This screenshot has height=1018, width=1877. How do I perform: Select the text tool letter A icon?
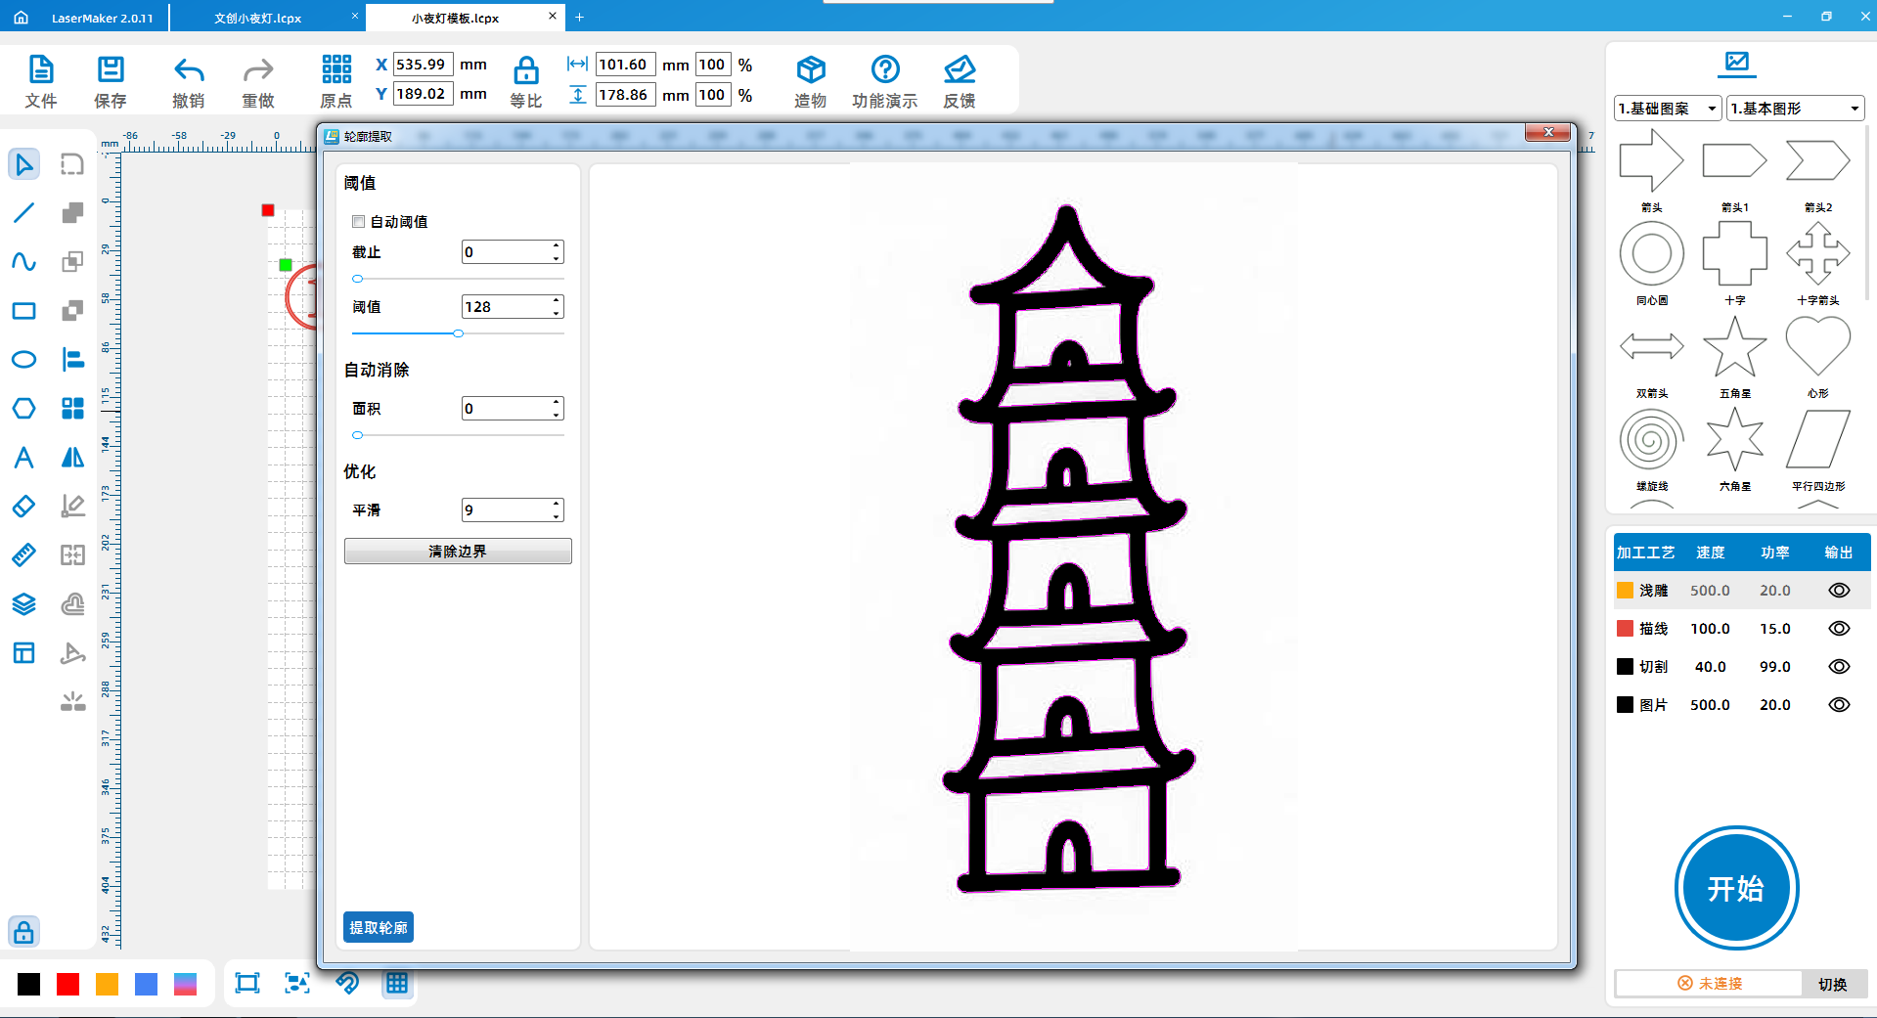[x=23, y=458]
